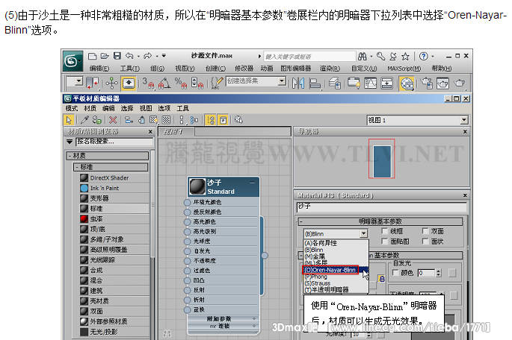Select Ink 'n Paint material
This screenshot has width=512, height=340.
(84, 189)
